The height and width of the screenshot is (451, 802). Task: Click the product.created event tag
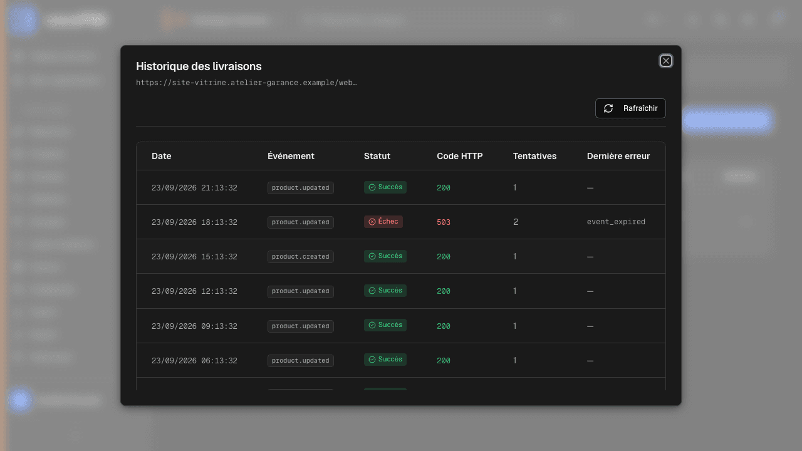pos(301,257)
